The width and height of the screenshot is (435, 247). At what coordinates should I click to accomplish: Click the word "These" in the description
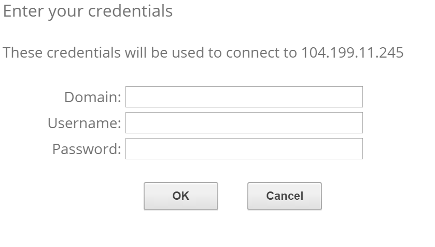[20, 52]
